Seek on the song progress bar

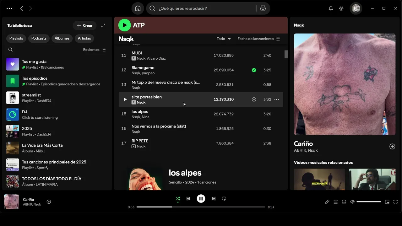(201, 207)
